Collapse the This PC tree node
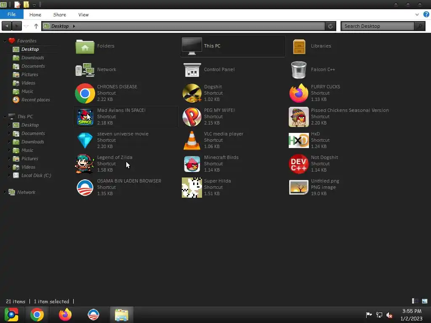 [x=5, y=117]
